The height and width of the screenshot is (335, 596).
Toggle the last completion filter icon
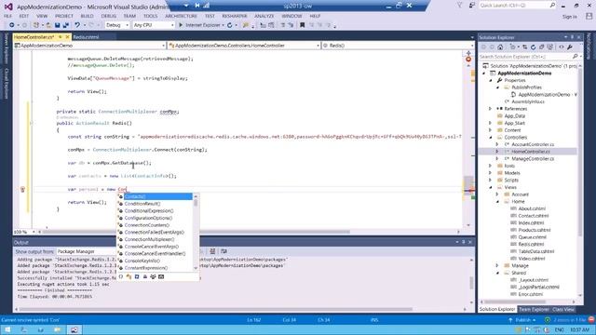click(x=161, y=277)
